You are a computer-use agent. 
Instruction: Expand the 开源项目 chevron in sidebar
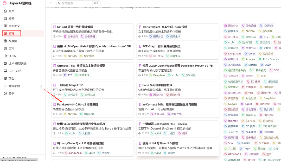pos(40,86)
